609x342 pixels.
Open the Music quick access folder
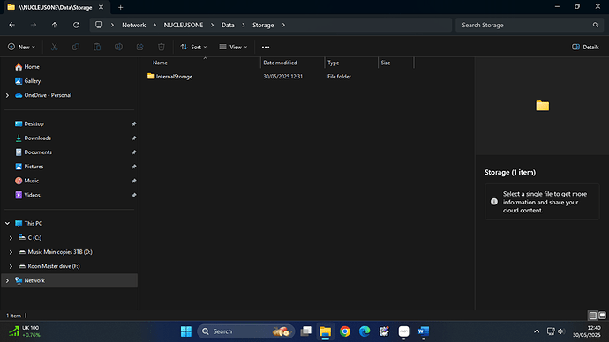coord(26,181)
